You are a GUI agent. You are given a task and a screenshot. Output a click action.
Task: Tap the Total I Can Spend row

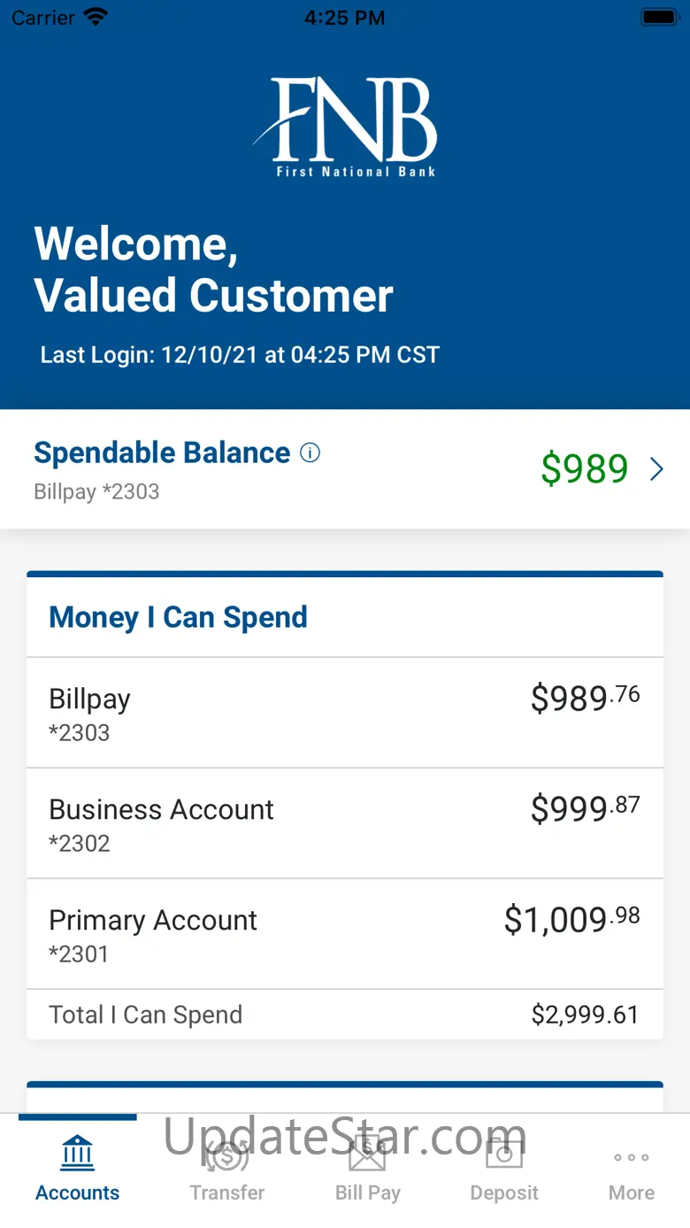click(x=345, y=1015)
